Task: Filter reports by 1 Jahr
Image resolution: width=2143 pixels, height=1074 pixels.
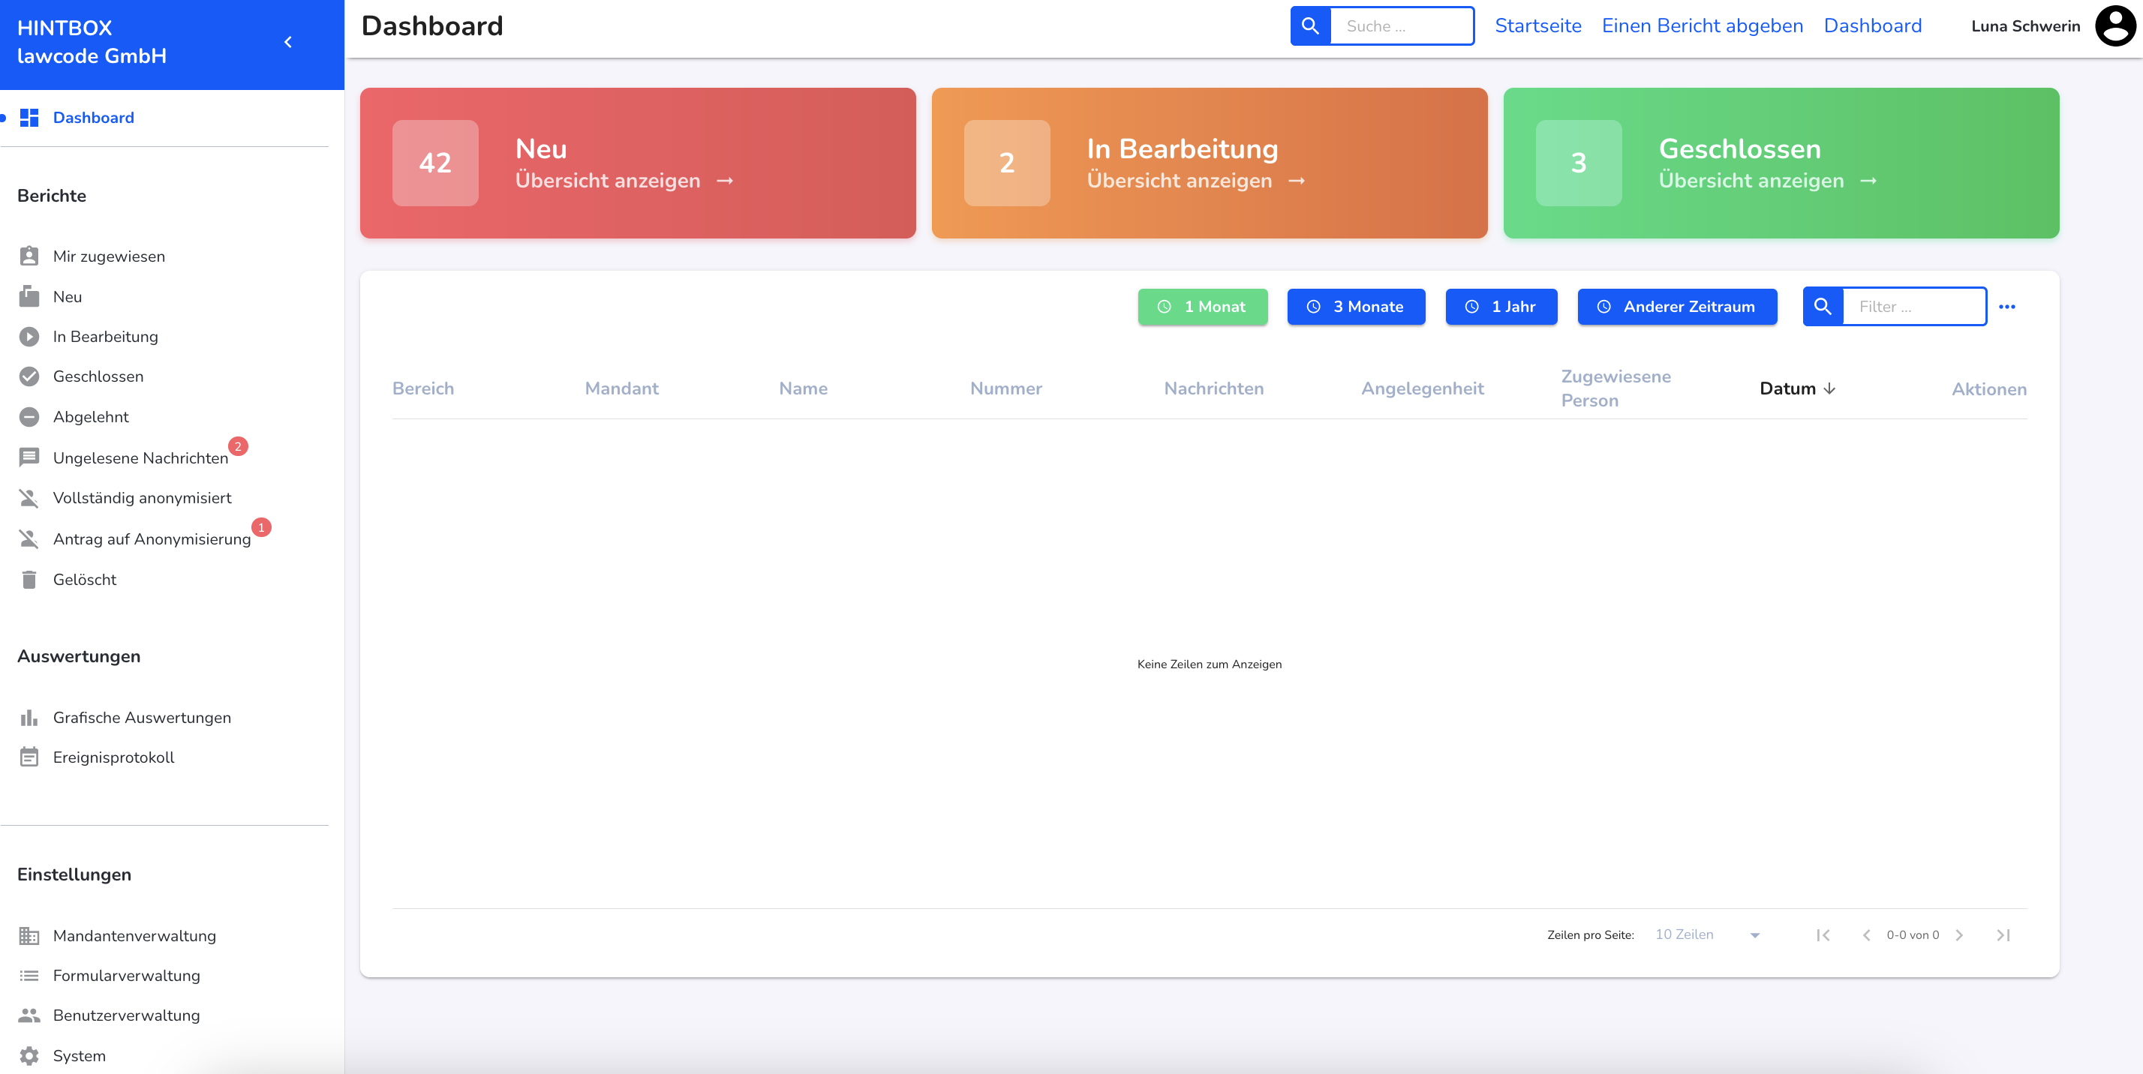Action: pyautogui.click(x=1501, y=307)
